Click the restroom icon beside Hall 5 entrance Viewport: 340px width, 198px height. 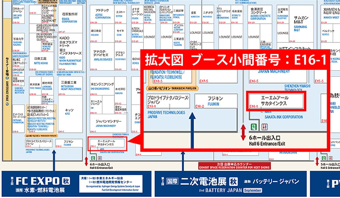pos(330,158)
